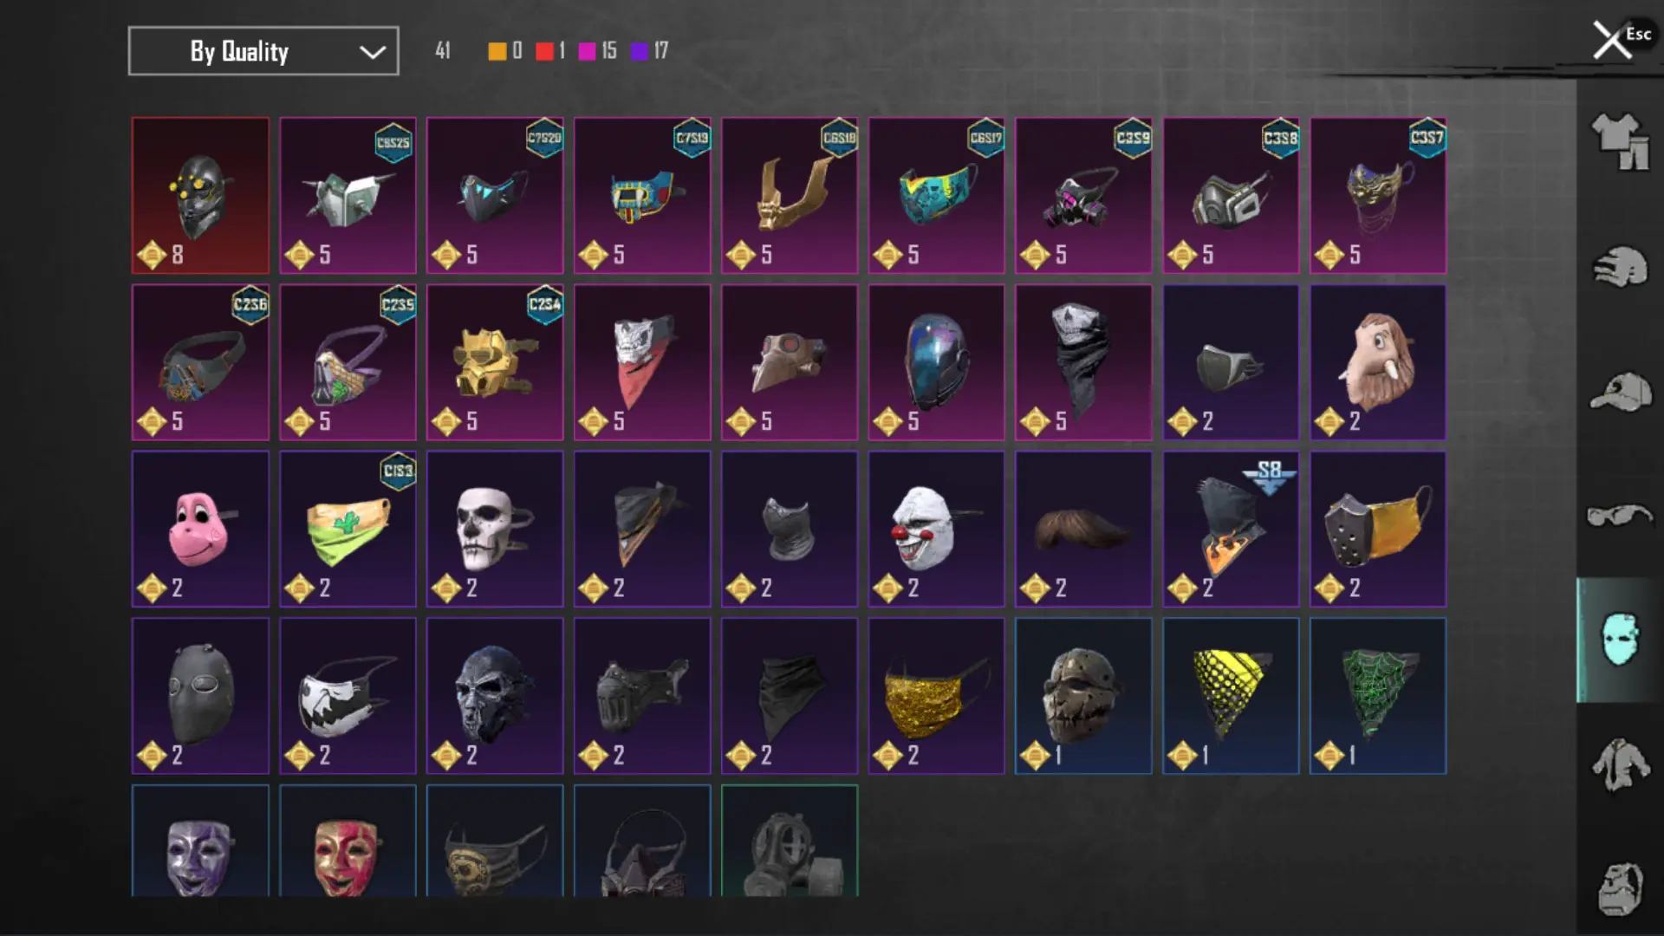This screenshot has height=936, width=1664.
Task: Select the glasses category icon
Action: pyautogui.click(x=1620, y=516)
